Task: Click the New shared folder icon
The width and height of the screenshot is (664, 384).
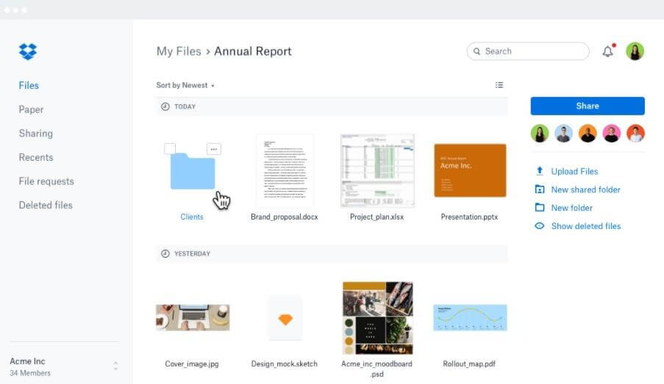Action: click(540, 189)
